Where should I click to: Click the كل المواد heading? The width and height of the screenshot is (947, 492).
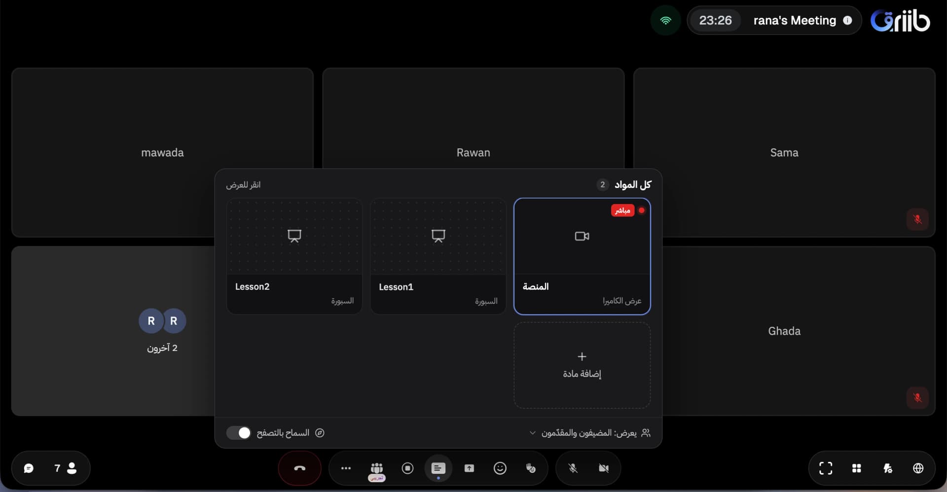tap(633, 184)
